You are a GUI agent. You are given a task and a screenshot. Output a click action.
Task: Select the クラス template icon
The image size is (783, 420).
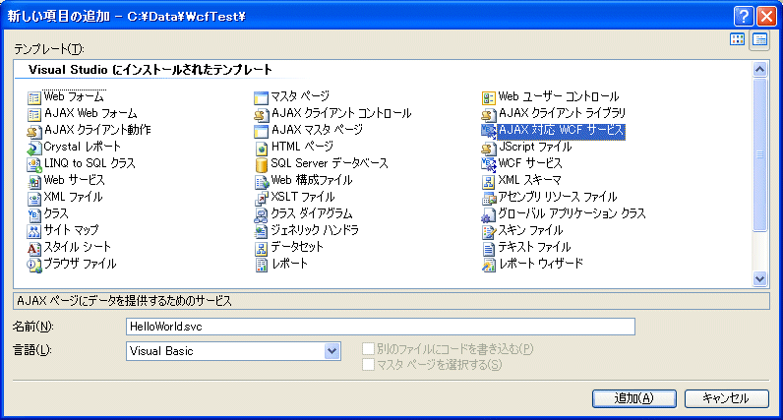(34, 215)
